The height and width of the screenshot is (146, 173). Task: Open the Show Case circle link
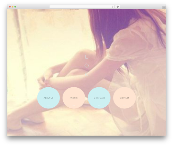click(99, 98)
